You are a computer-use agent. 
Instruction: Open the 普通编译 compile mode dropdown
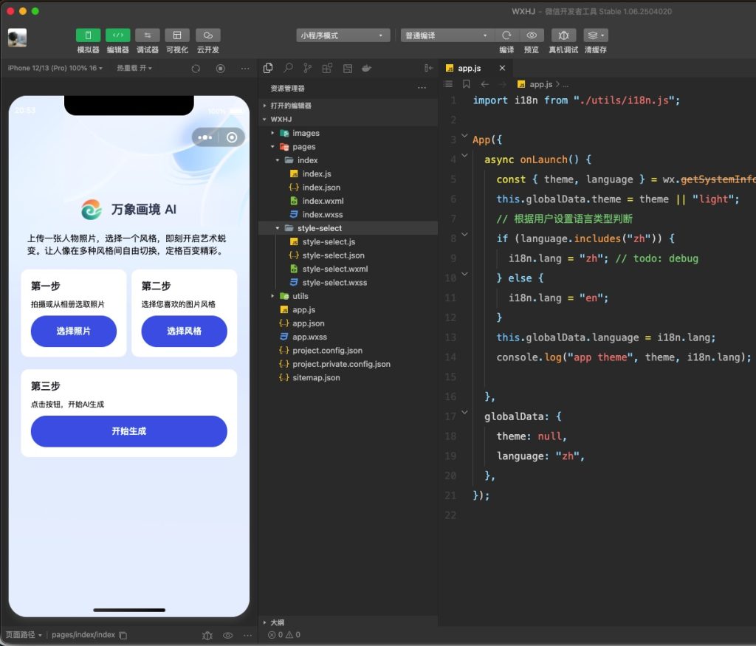[447, 35]
